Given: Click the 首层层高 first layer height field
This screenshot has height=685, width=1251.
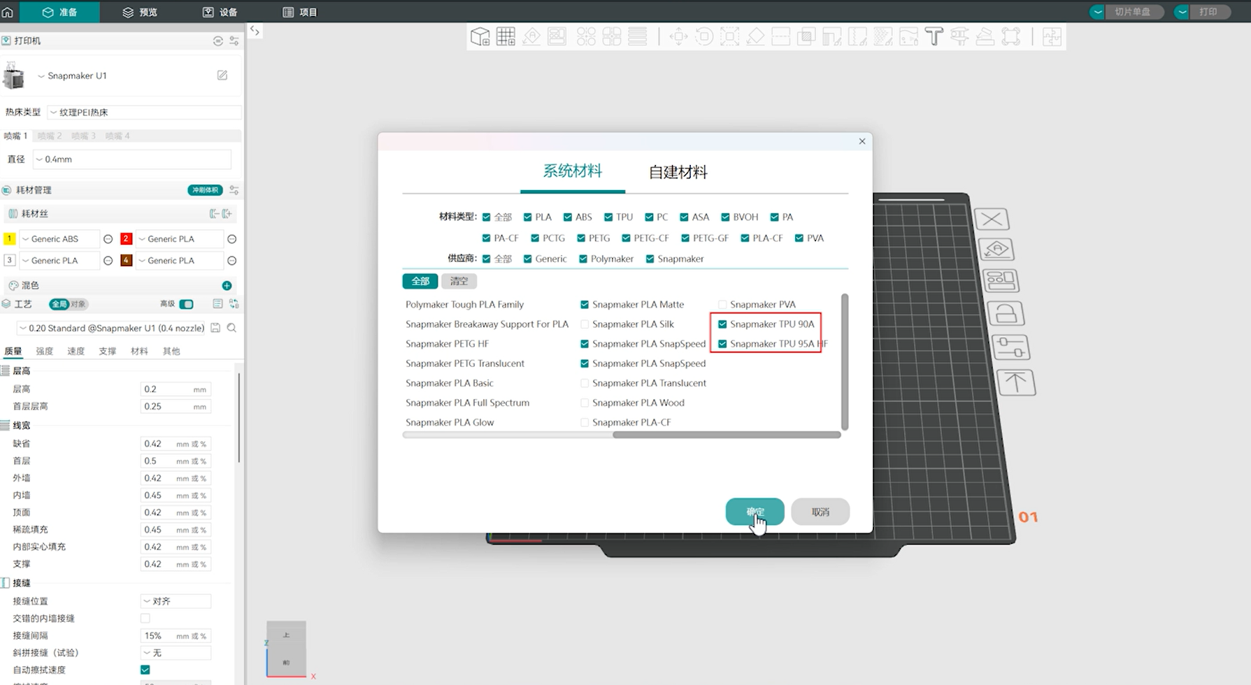Looking at the screenshot, I should point(175,407).
